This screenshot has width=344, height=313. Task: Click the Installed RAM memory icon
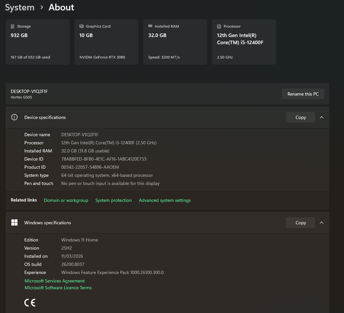coord(150,26)
